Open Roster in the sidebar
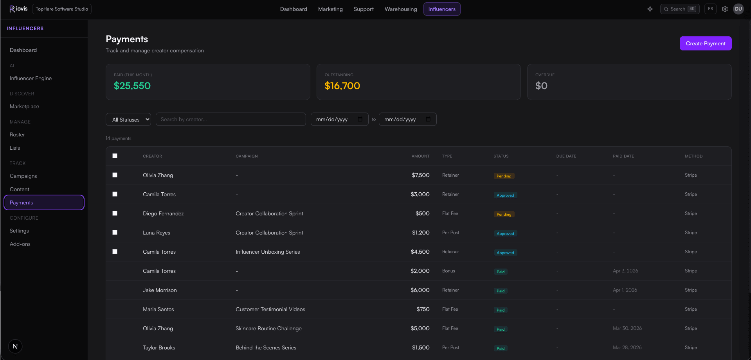This screenshot has width=751, height=360. [17, 134]
